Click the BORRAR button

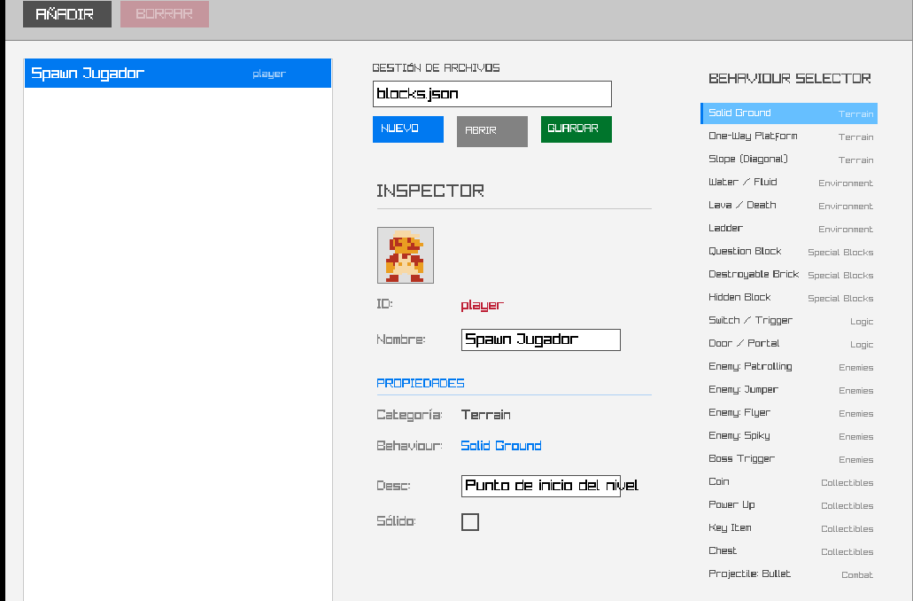(164, 14)
